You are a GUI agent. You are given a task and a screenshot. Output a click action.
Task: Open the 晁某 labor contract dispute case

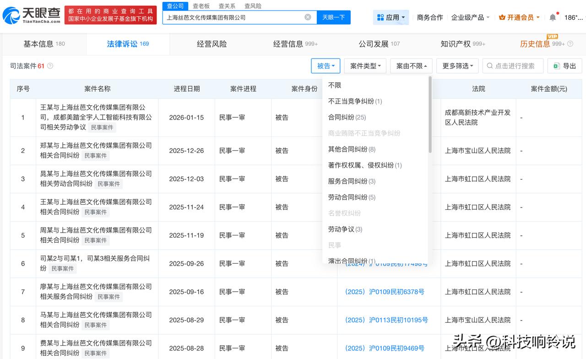click(96, 179)
